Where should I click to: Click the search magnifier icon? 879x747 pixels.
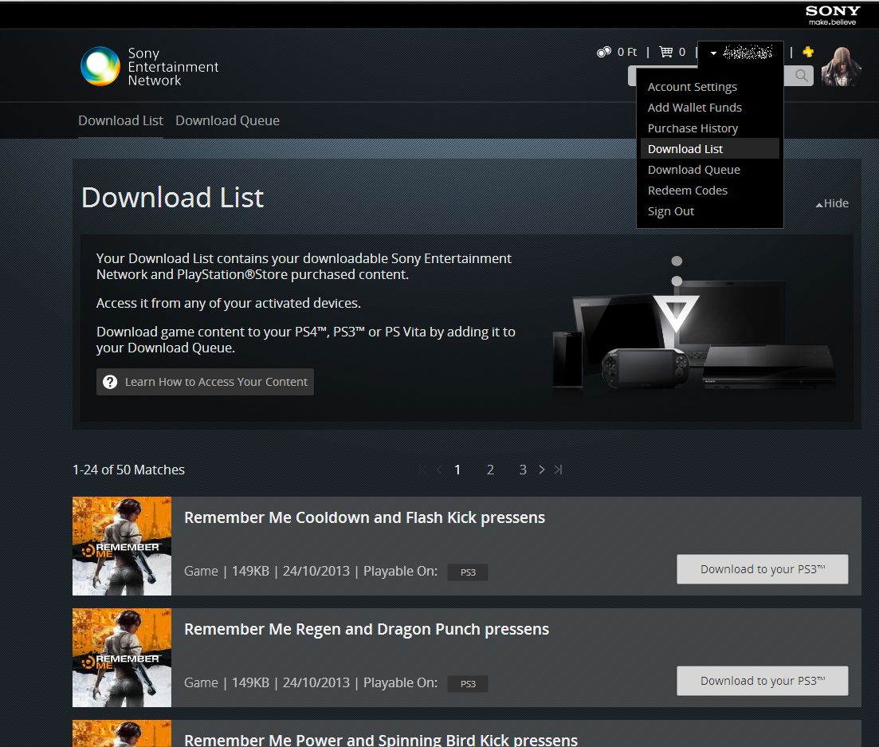[801, 75]
